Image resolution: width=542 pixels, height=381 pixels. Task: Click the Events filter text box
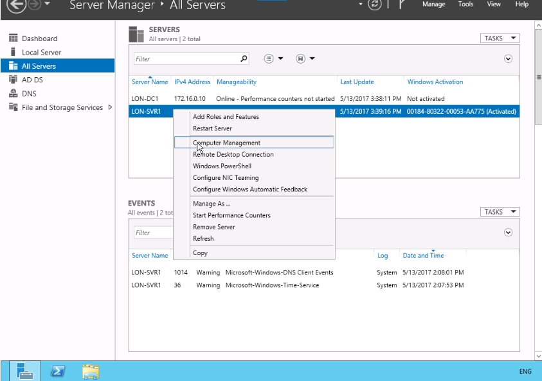(x=154, y=233)
